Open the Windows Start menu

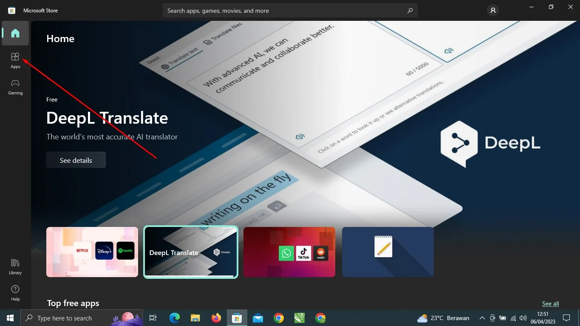[10, 318]
